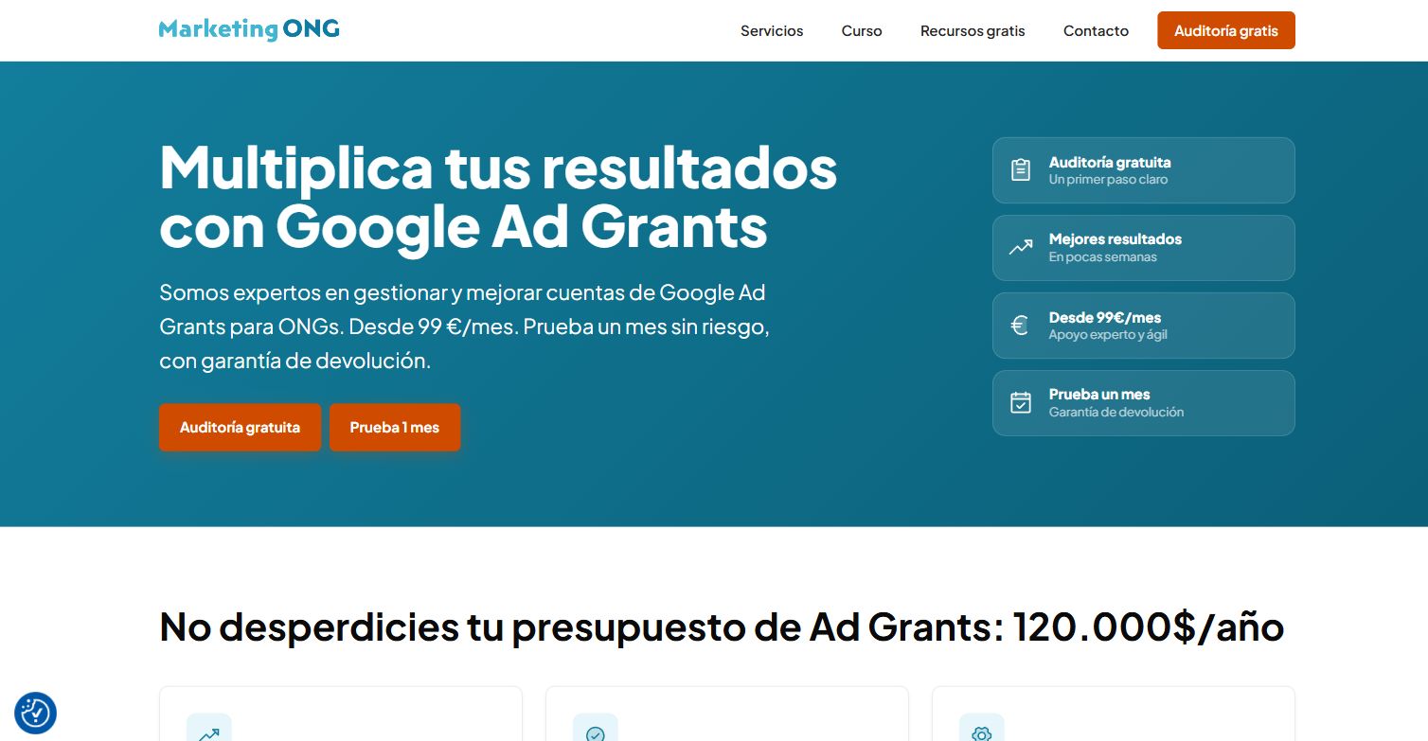Click the 'Somos expertos en gestionar' paragraph
The image size is (1428, 741).
464,326
